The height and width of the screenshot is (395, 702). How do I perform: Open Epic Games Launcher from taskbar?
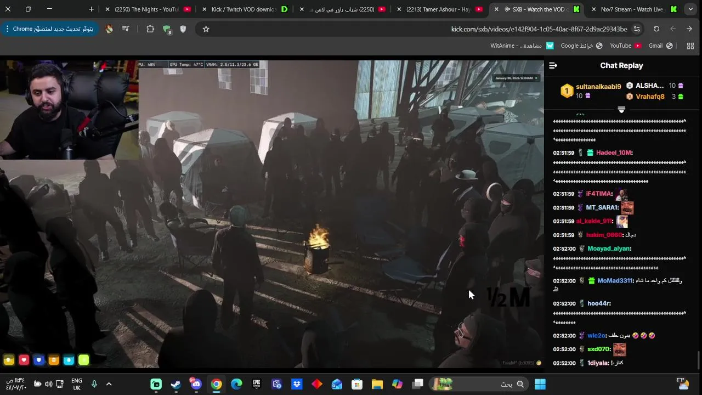tap(257, 384)
